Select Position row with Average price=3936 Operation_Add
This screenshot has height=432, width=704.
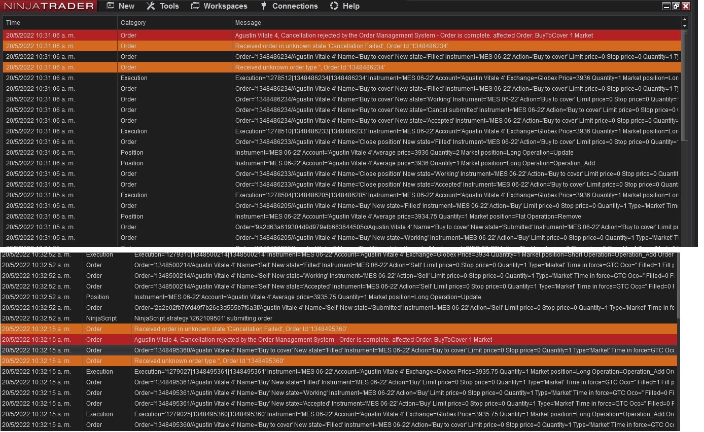coord(342,163)
